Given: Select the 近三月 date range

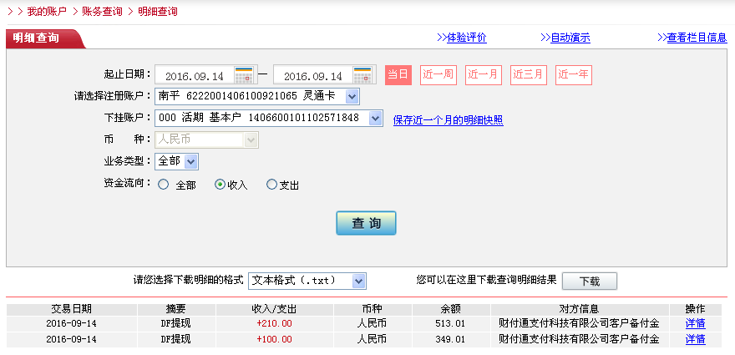Looking at the screenshot, I should 528,75.
